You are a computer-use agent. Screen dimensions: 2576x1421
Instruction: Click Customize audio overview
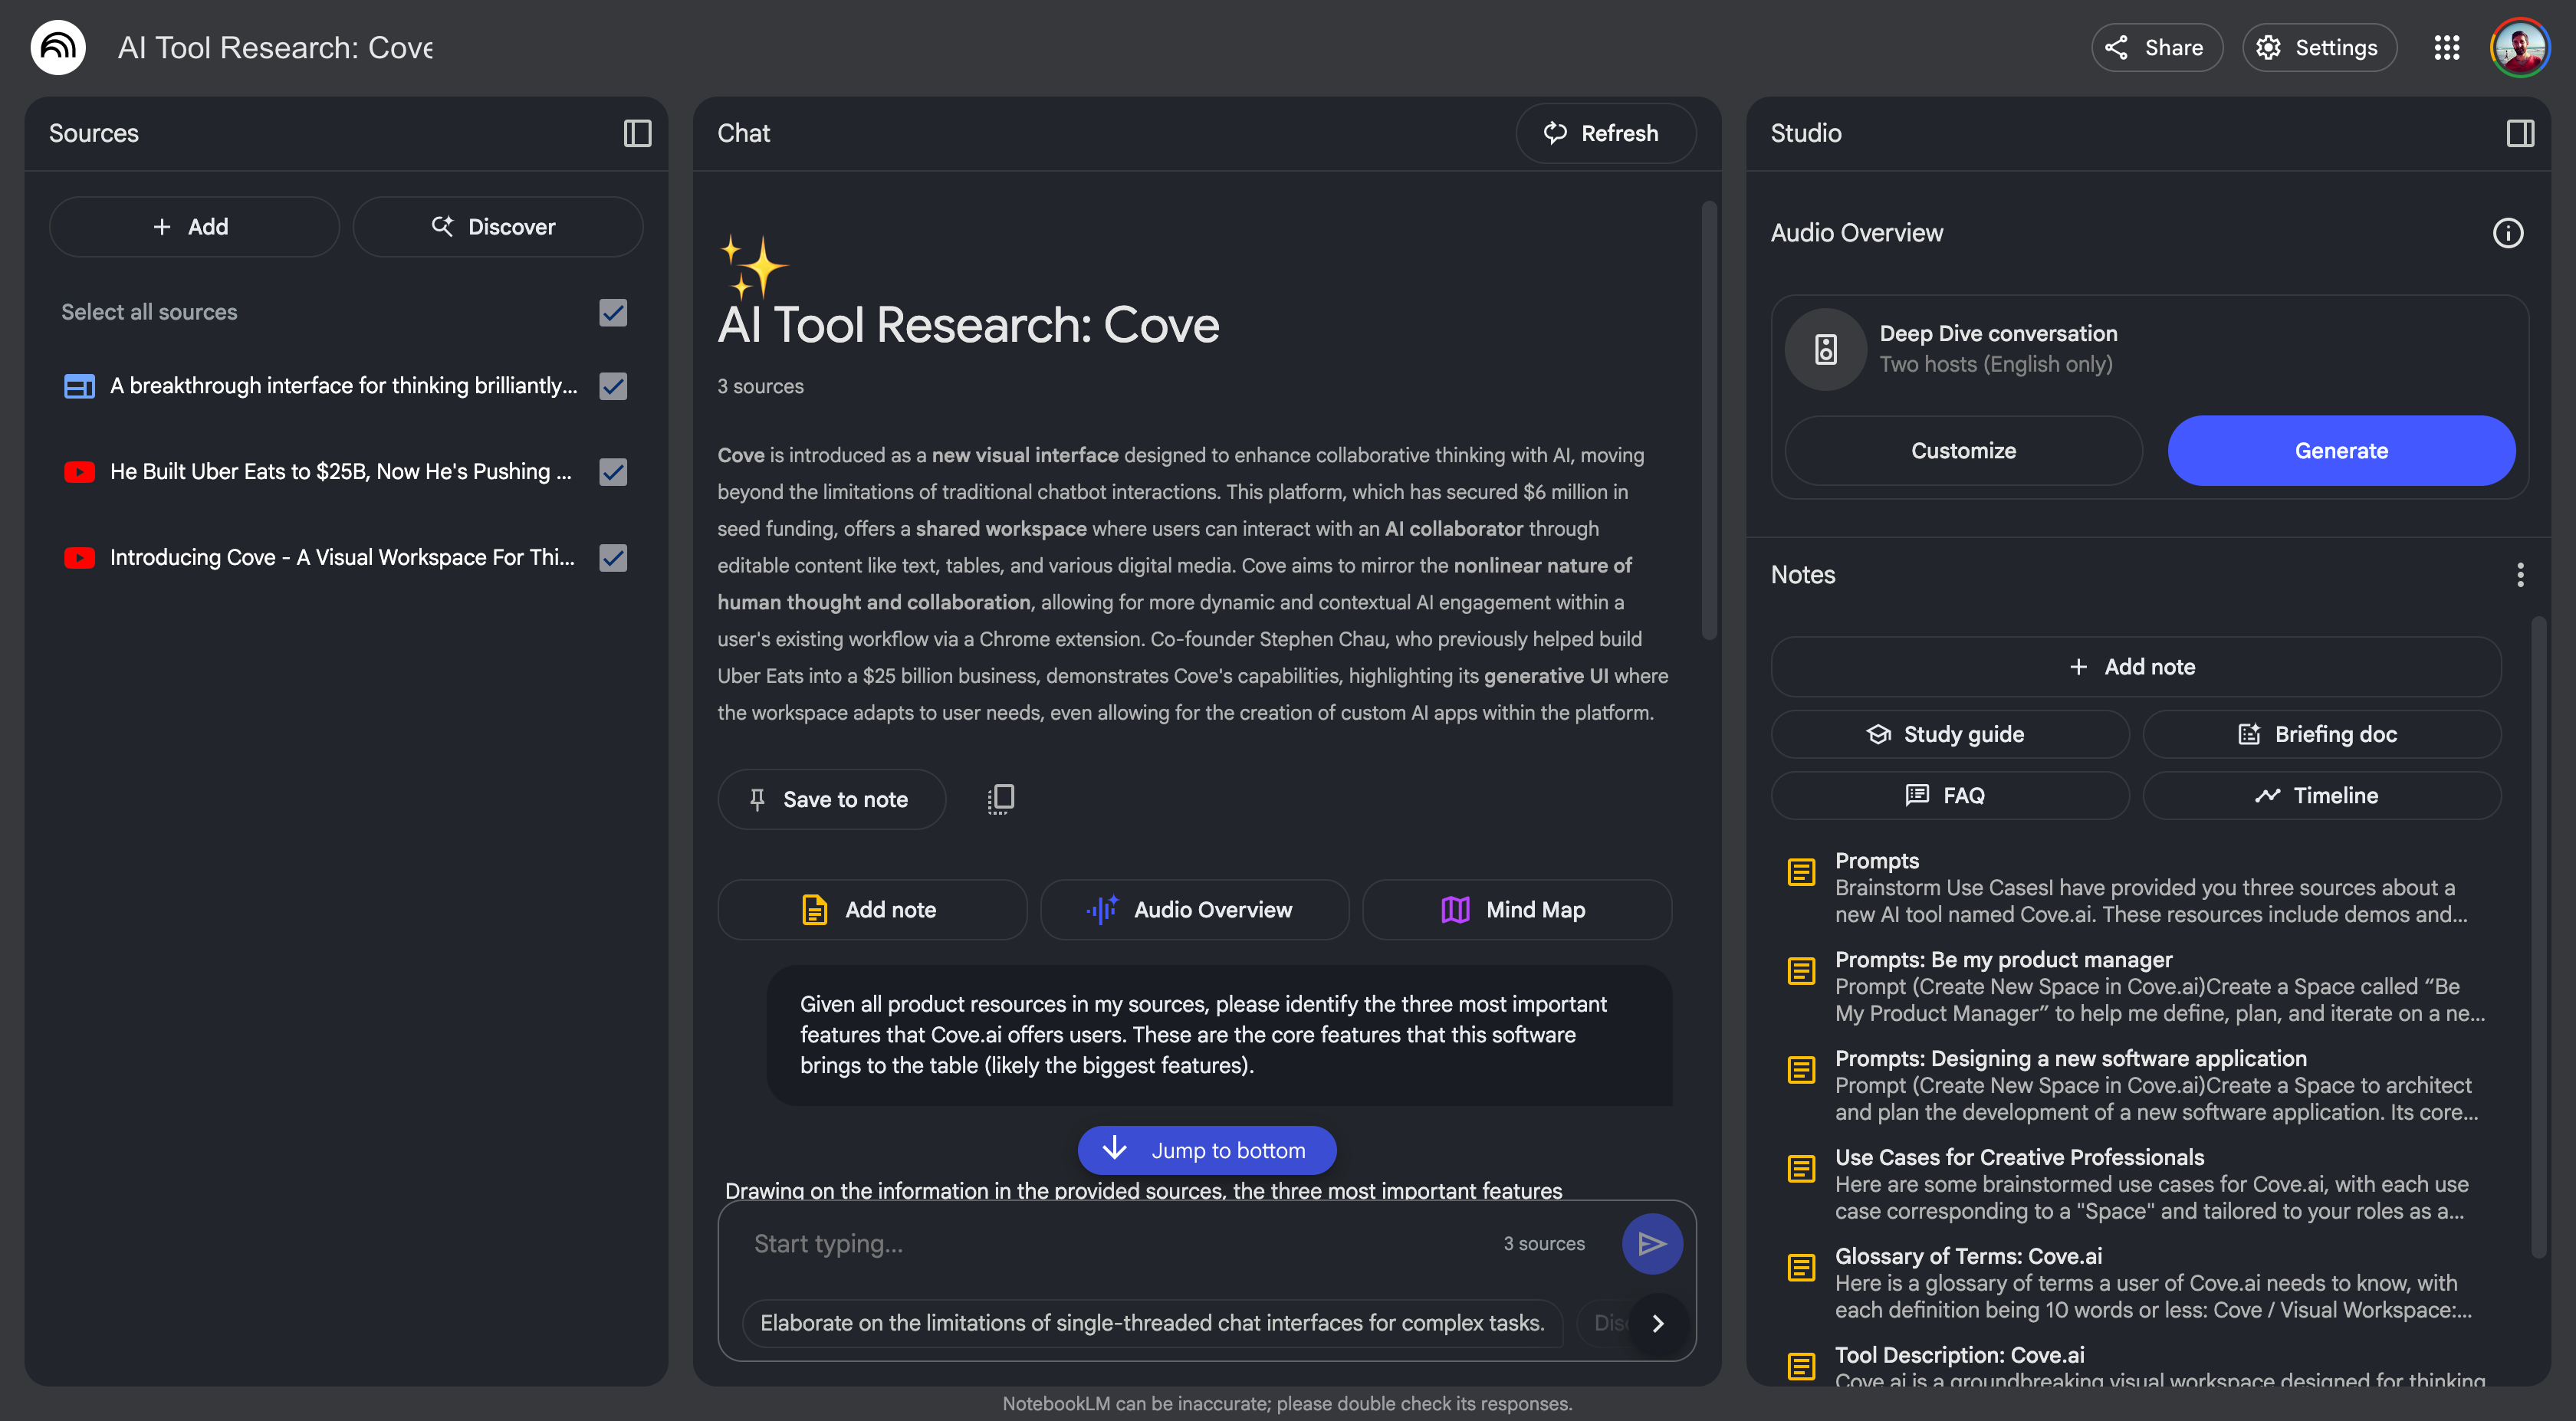point(1963,451)
